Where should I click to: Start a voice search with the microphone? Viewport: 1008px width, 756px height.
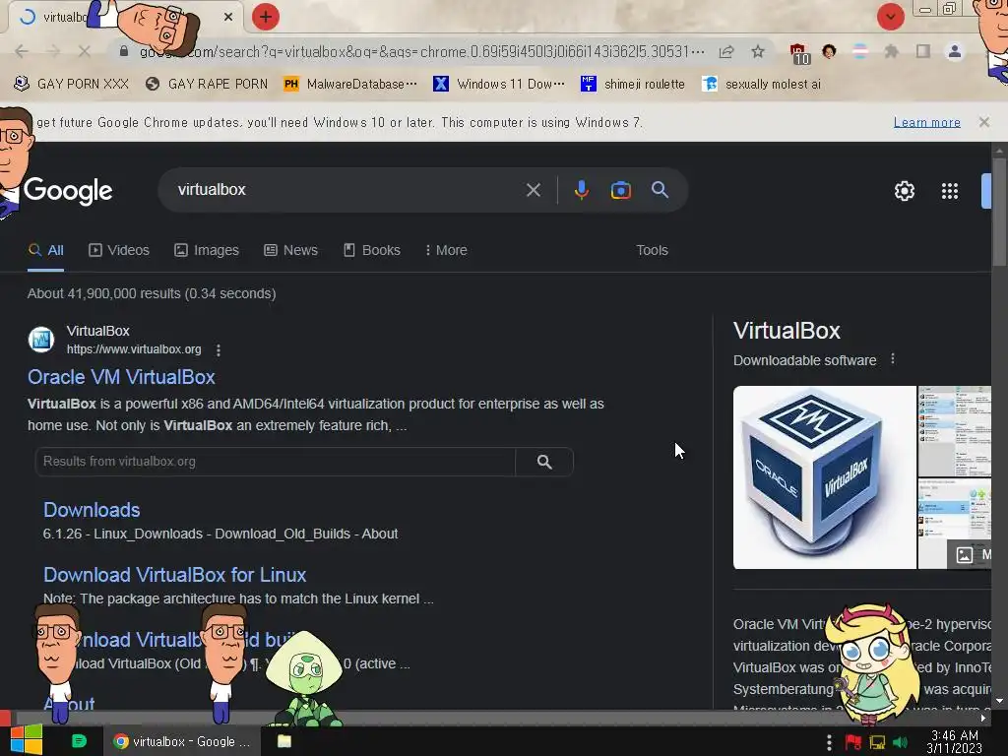[581, 190]
